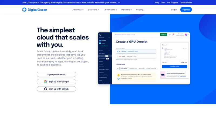Open the Blog link
Screen dimensions: 216x118
click(x=157, y=2)
